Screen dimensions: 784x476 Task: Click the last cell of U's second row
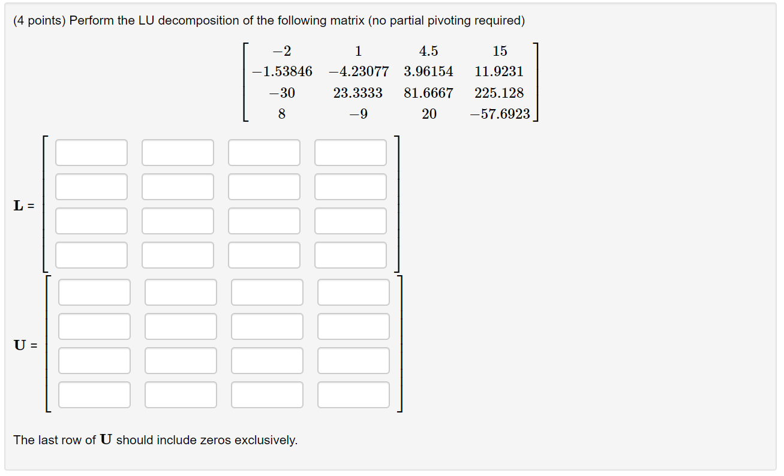pyautogui.click(x=353, y=326)
